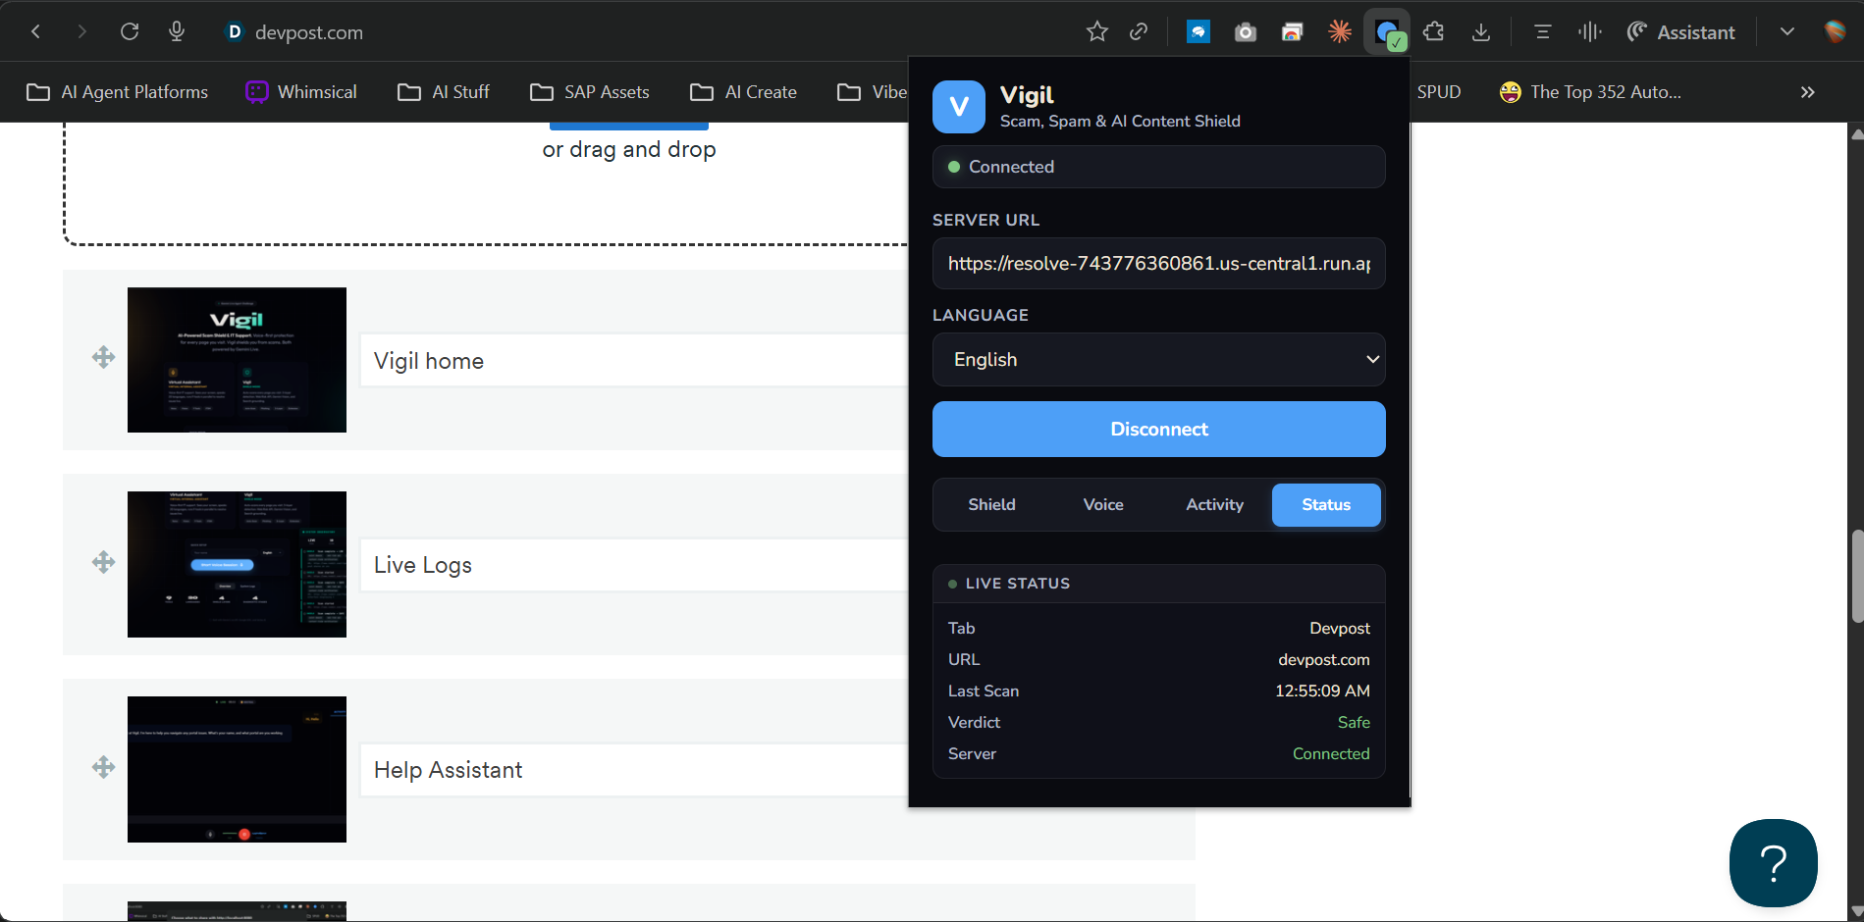The height and width of the screenshot is (922, 1864).
Task: Grab the move handle for Live Logs
Action: [x=104, y=562]
